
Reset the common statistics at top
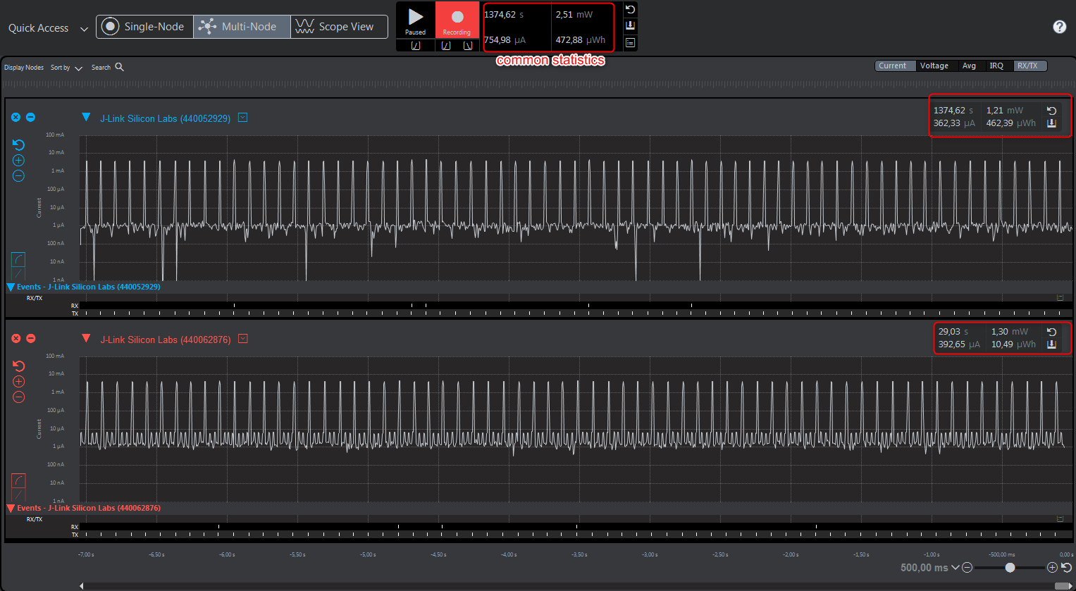[x=630, y=10]
